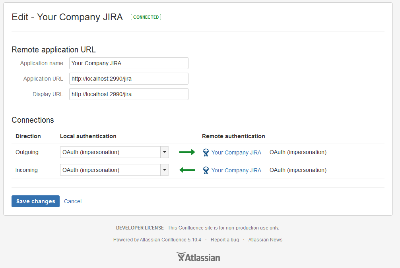
Task: Click the CONNECTED status lozenge beside the title
Action: click(x=146, y=17)
